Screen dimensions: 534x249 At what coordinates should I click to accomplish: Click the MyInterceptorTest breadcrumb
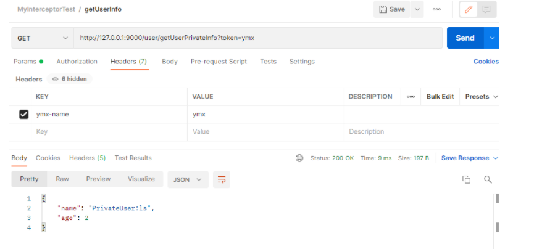tap(46, 9)
